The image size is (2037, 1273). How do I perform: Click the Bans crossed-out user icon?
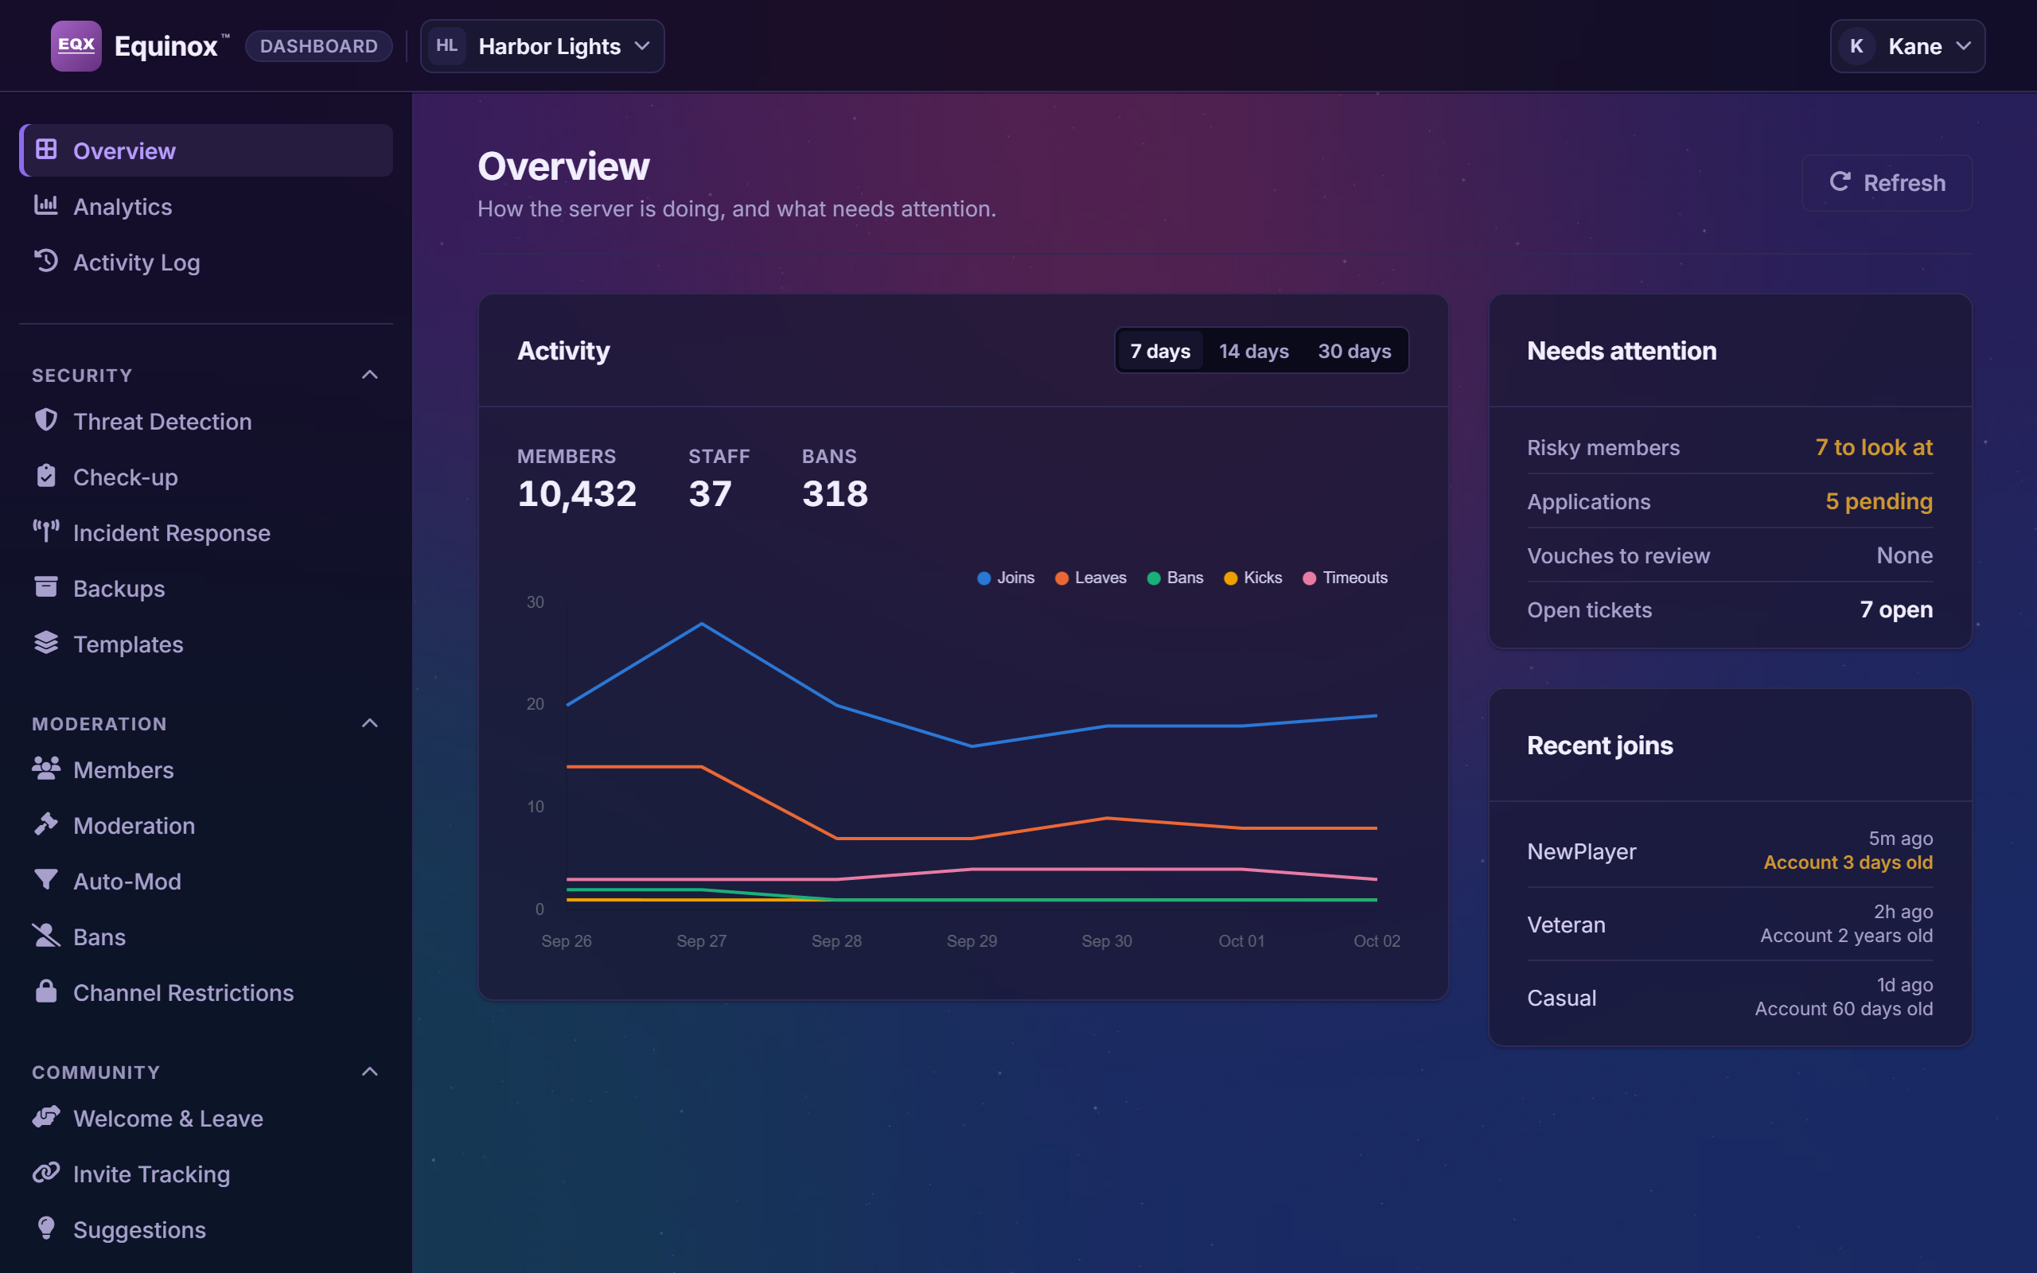46,936
